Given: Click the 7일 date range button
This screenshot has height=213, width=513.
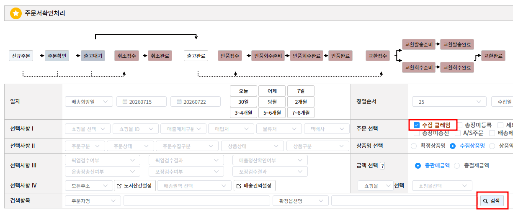Looking at the screenshot, I should point(301,91).
